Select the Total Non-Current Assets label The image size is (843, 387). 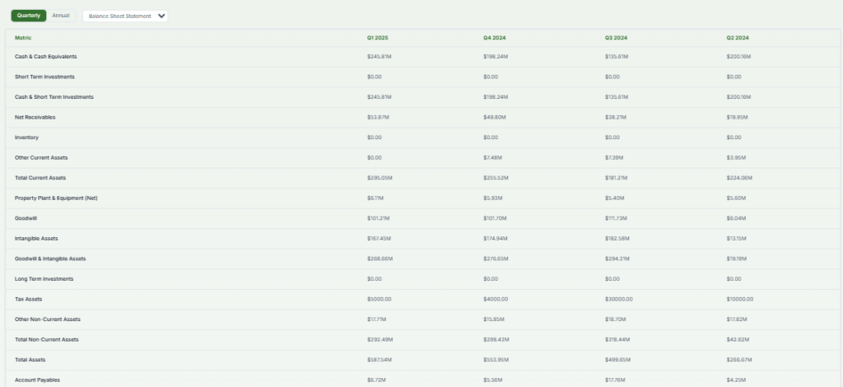tap(46, 340)
